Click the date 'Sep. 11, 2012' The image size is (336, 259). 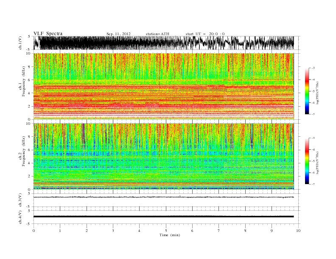(x=118, y=34)
